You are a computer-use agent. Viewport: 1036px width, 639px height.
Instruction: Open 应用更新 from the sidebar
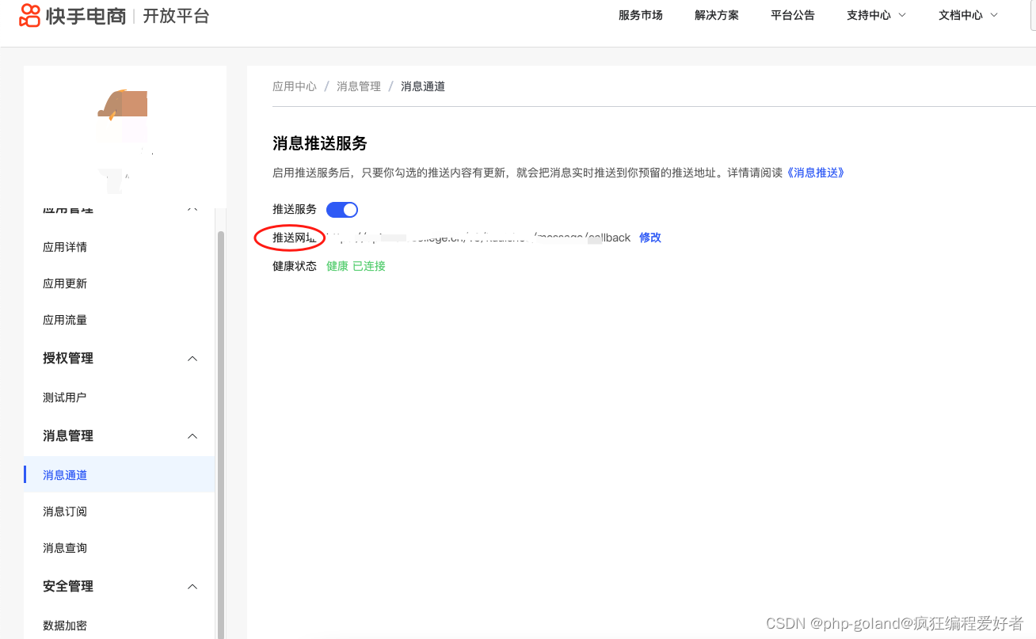click(64, 283)
